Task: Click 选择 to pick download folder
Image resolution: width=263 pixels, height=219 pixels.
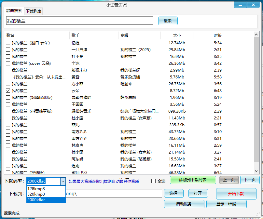Action: pos(173,193)
